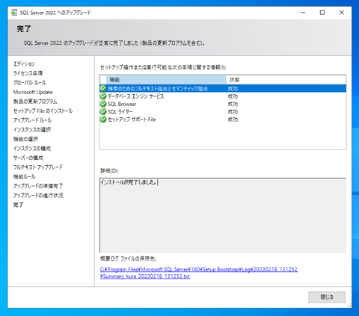Click the インスタンスの選択 step
Viewport: 359px width, 316px height.
(32, 130)
